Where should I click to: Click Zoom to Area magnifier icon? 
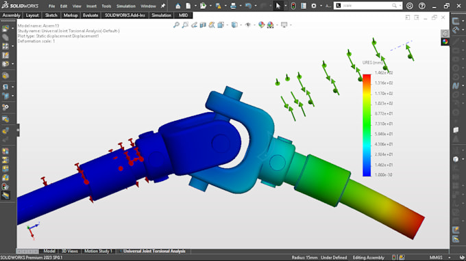coord(185,25)
